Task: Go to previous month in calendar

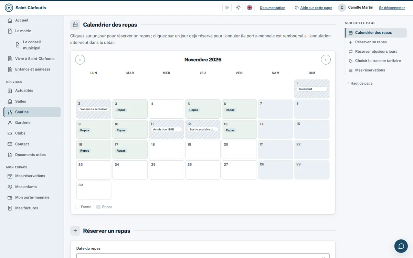Action: [80, 60]
